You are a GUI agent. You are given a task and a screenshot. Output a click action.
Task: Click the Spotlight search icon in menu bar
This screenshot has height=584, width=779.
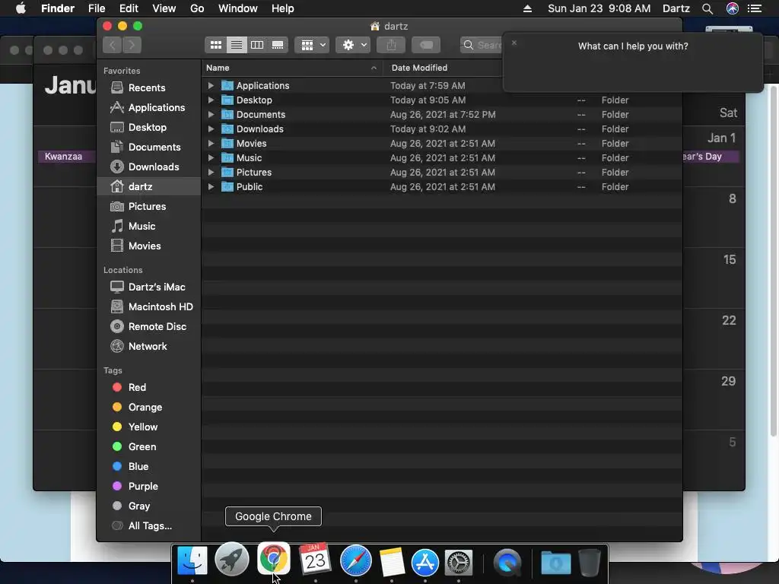[x=707, y=8]
